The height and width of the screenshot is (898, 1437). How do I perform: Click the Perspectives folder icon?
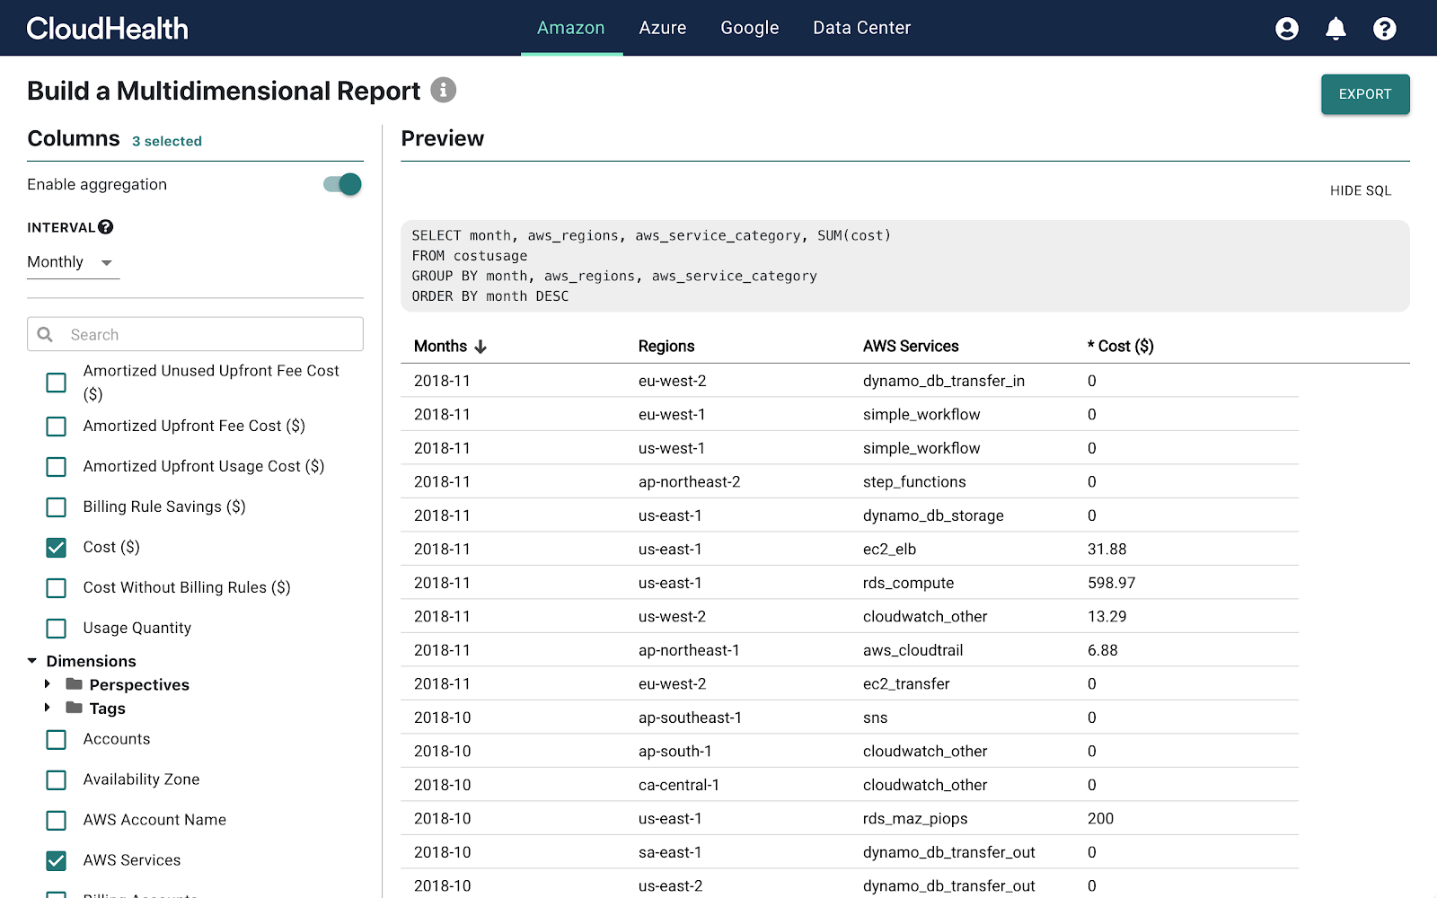tap(74, 683)
